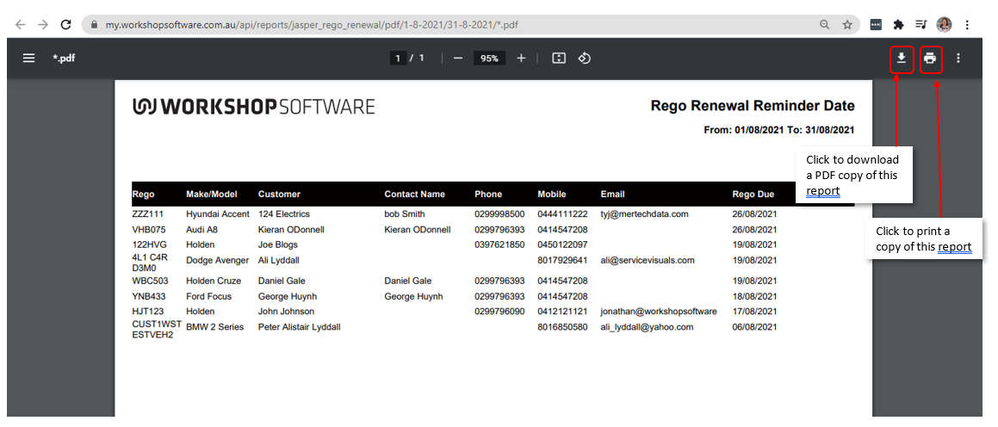Click the Holden Cruze cell
Image resolution: width=998 pixels, height=427 pixels.
point(215,281)
